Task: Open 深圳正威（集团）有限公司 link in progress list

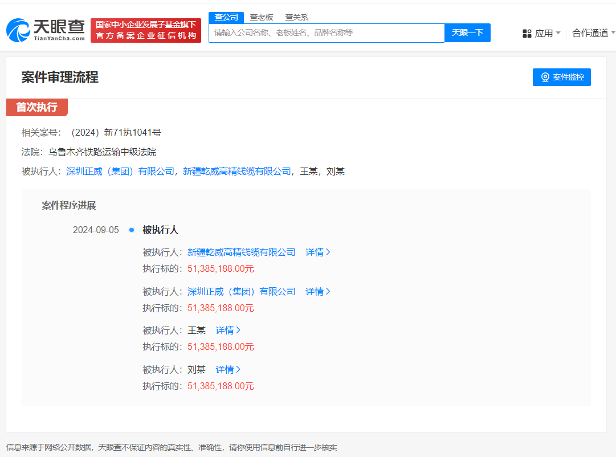Action: pyautogui.click(x=241, y=292)
